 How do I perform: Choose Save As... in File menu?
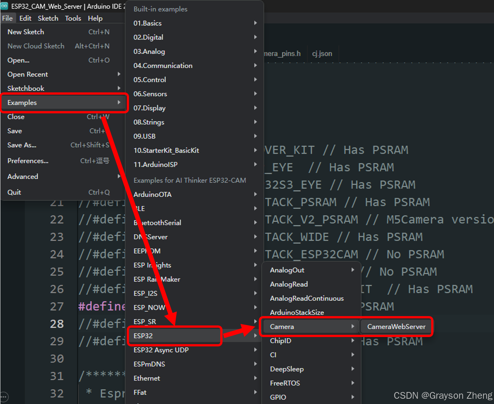click(22, 145)
